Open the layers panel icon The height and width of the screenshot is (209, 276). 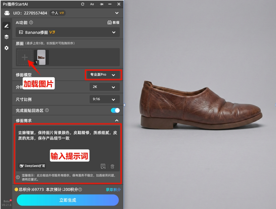[x=6, y=37]
